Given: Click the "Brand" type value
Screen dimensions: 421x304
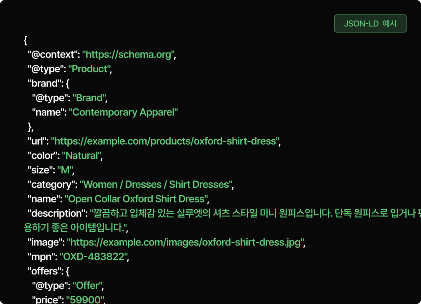Looking at the screenshot, I should (x=89, y=98).
